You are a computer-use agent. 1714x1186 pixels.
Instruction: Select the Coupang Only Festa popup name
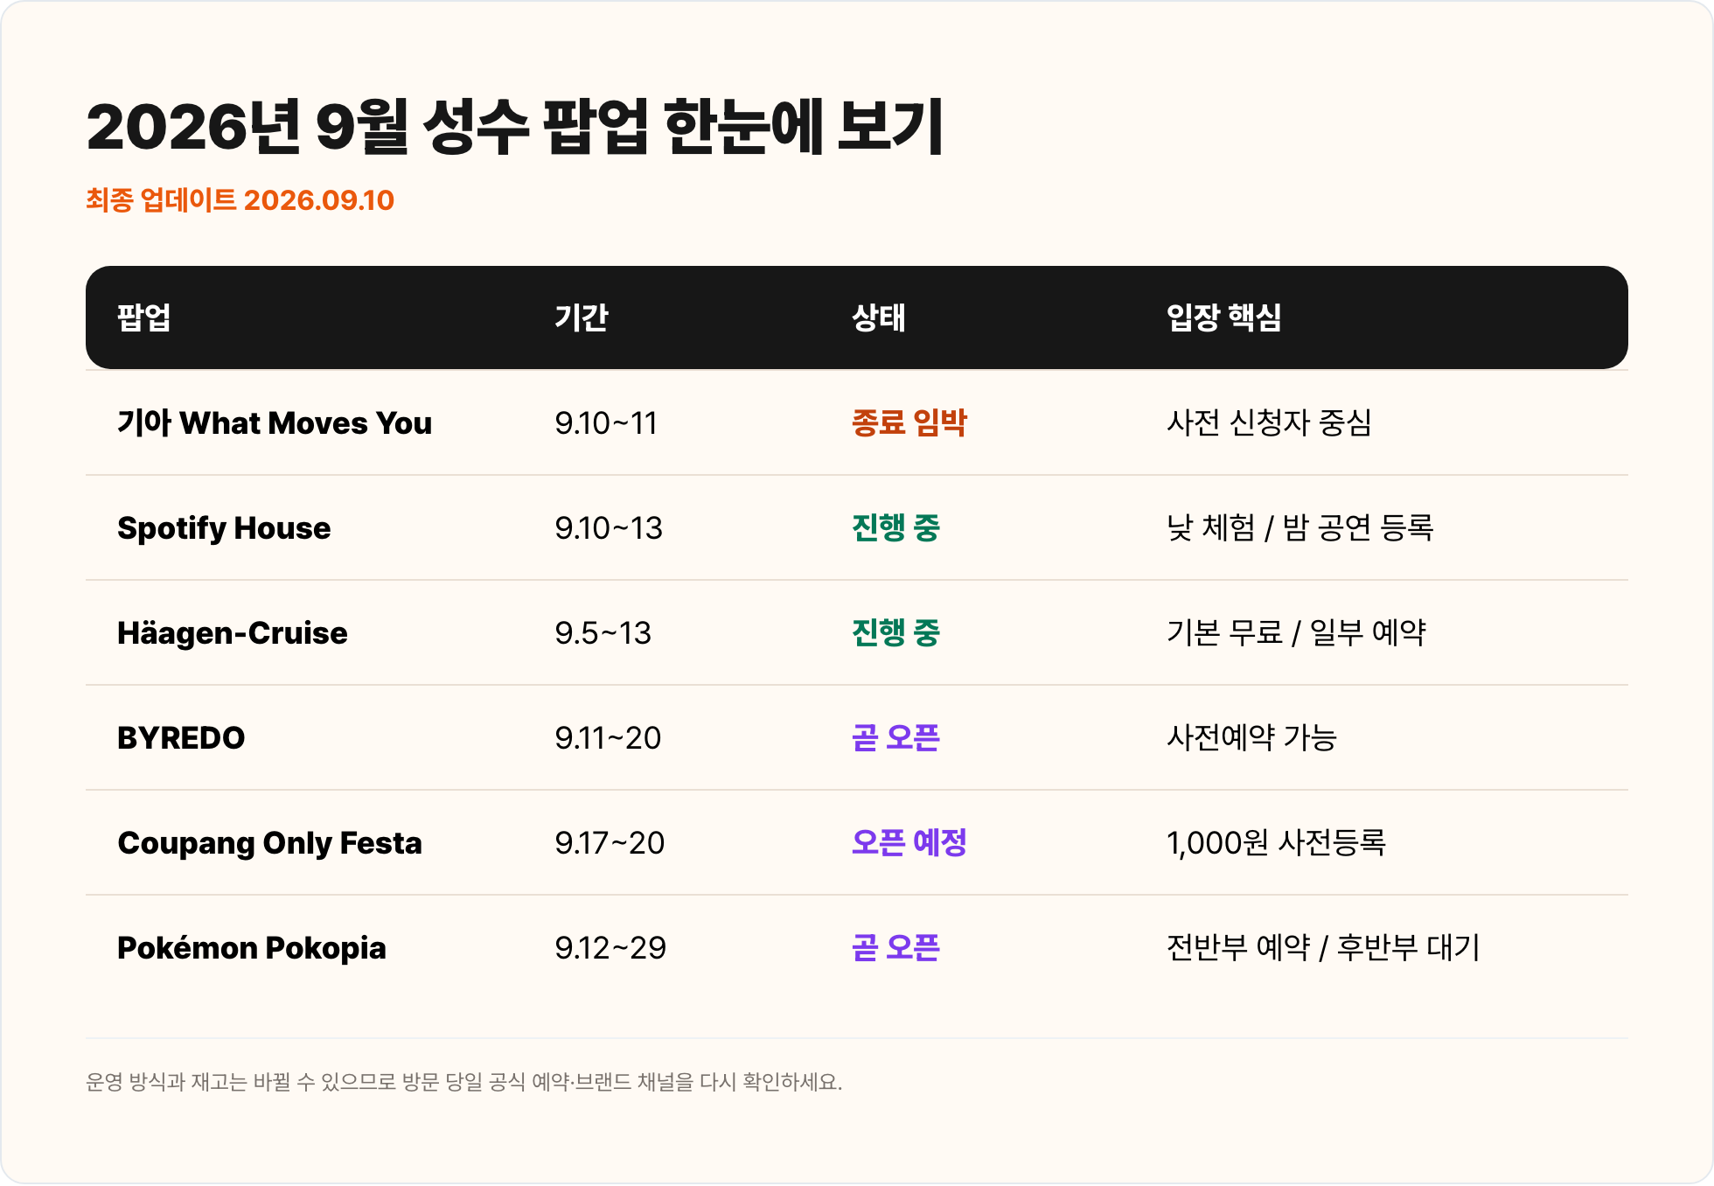click(269, 843)
